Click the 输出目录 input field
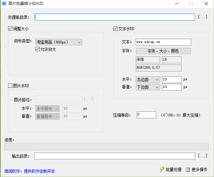 pyautogui.click(x=115, y=156)
